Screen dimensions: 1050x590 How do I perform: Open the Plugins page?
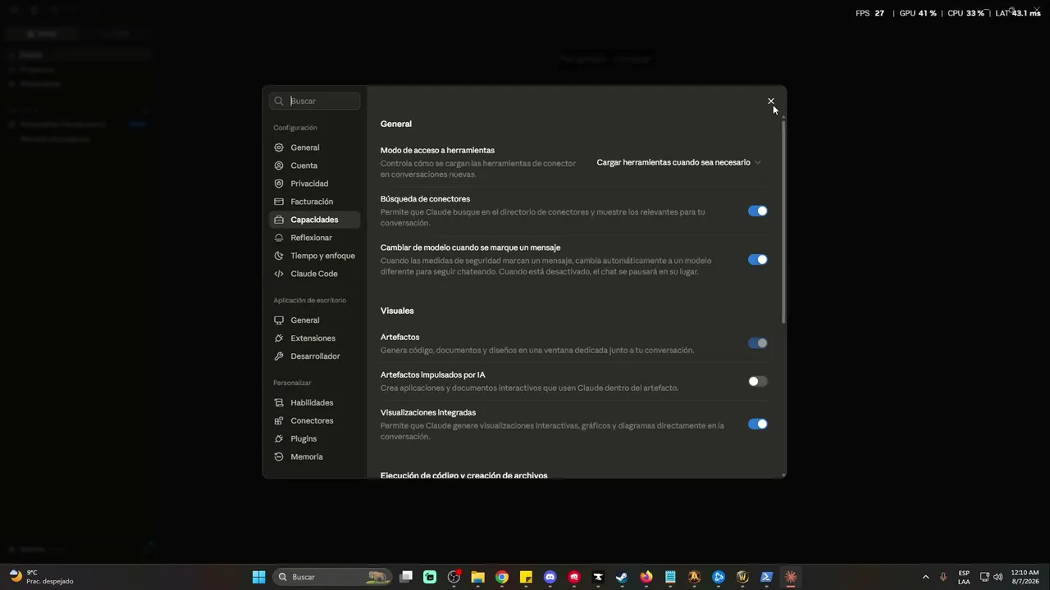click(314, 439)
